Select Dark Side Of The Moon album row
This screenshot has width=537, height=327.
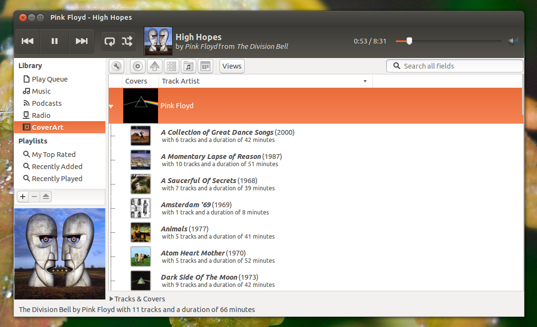[x=316, y=281]
